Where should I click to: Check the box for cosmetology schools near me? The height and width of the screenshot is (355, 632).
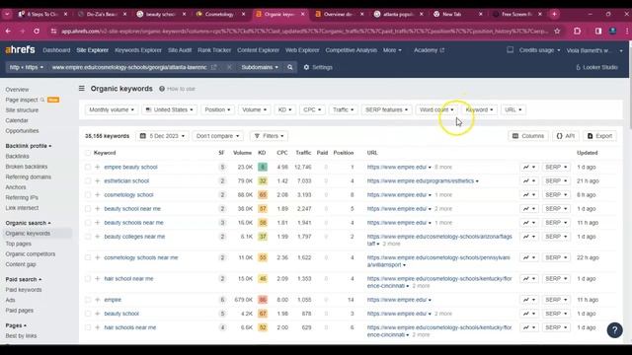tap(88, 257)
